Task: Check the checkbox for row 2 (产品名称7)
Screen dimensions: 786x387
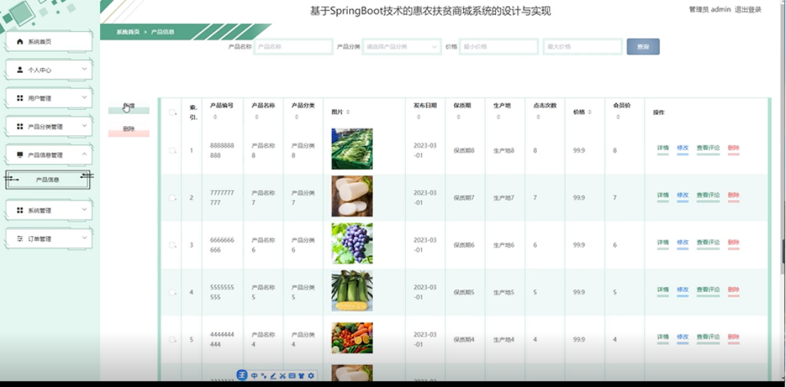Action: tap(172, 198)
